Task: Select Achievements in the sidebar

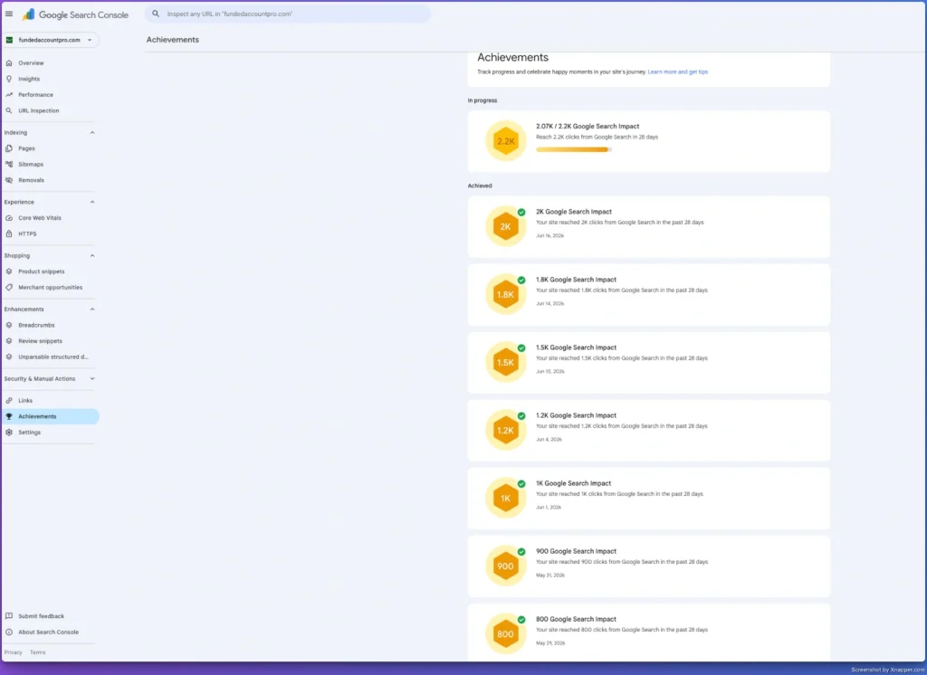Action: (50, 417)
